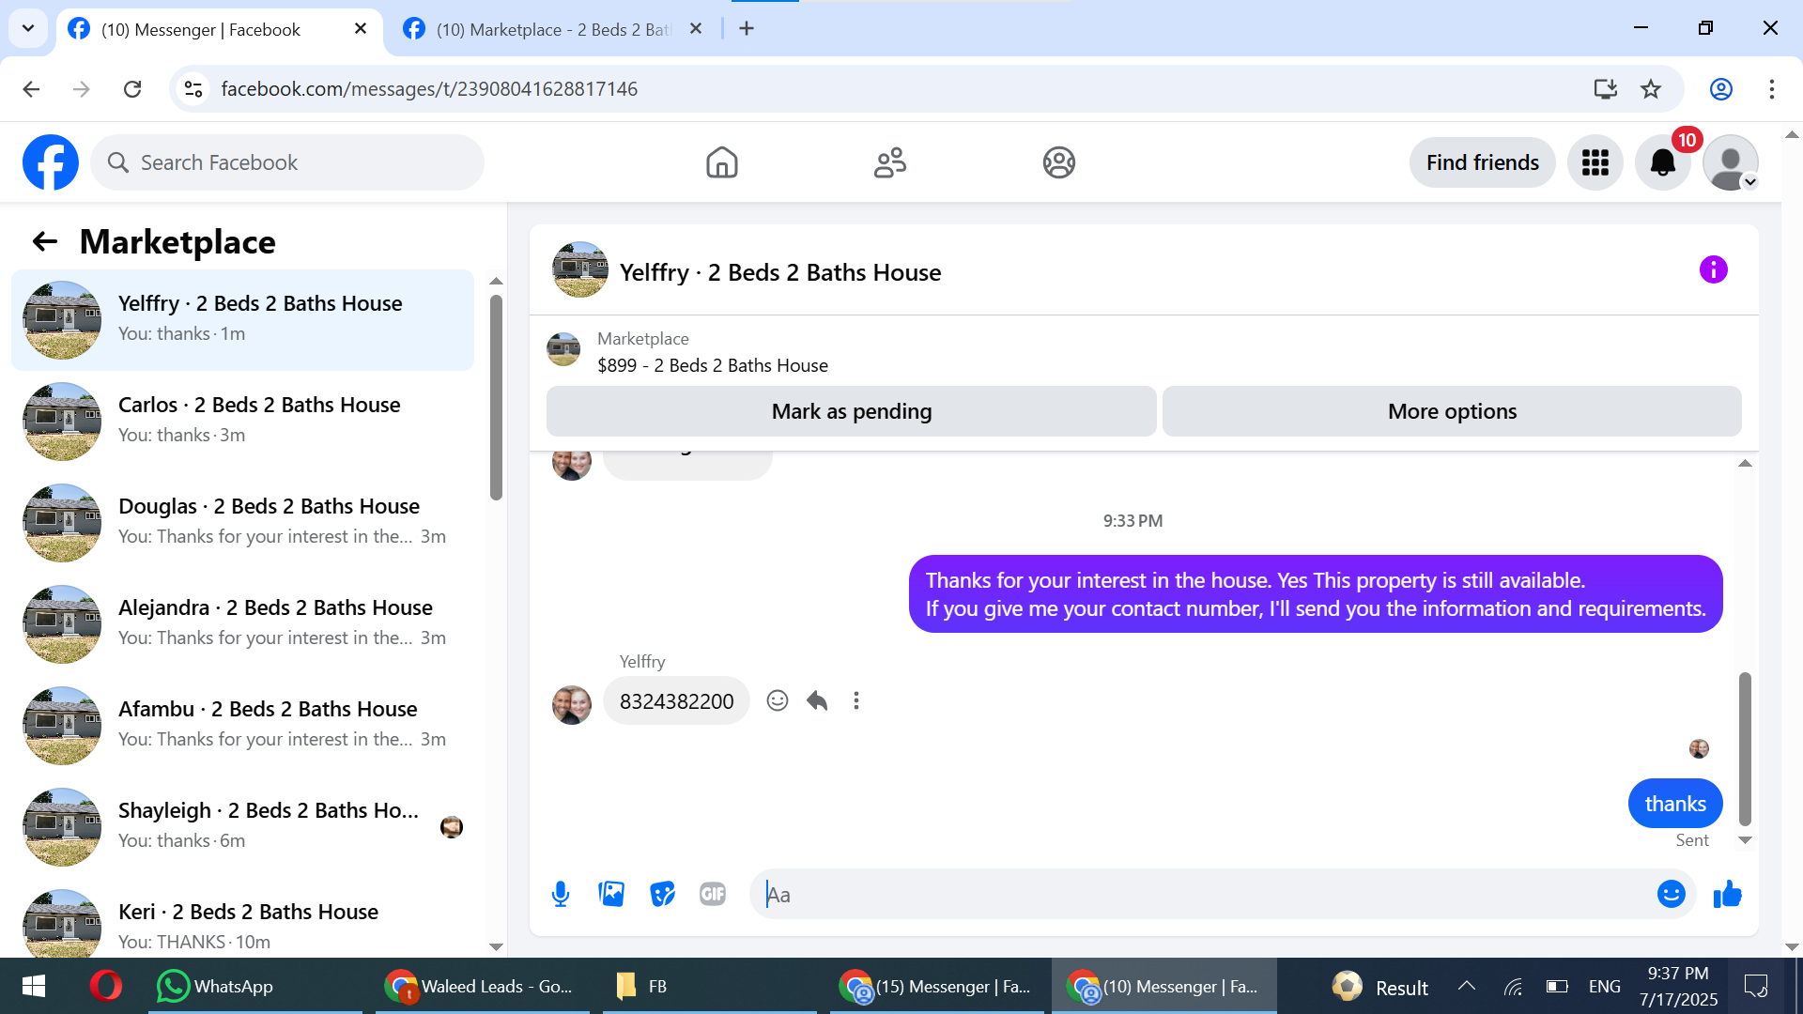Click the chat messages scrollbar thumb
Image resolution: width=1803 pixels, height=1014 pixels.
coord(1745,749)
